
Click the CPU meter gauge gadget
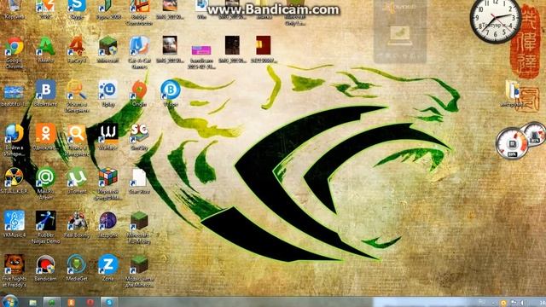coord(512,143)
